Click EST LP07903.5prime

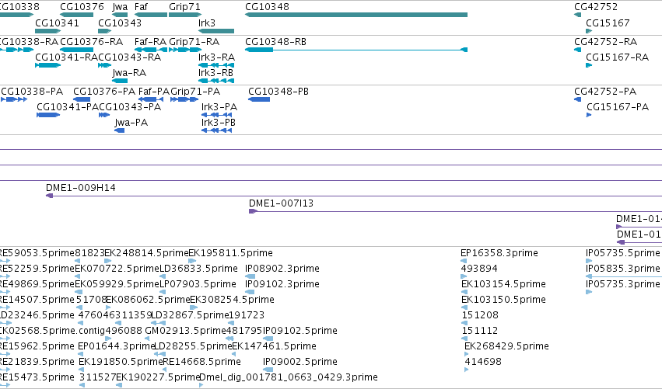click(x=198, y=284)
